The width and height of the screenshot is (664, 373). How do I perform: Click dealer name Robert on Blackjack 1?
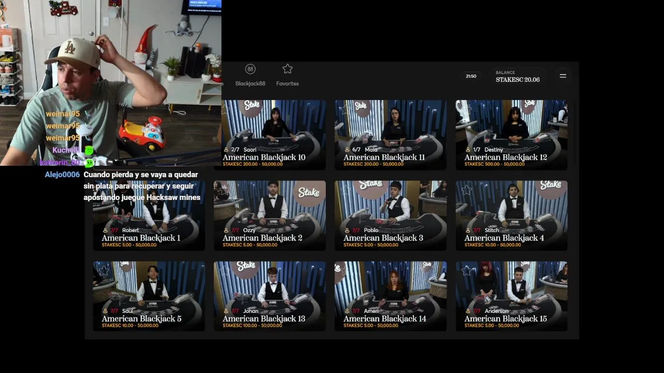tap(131, 230)
